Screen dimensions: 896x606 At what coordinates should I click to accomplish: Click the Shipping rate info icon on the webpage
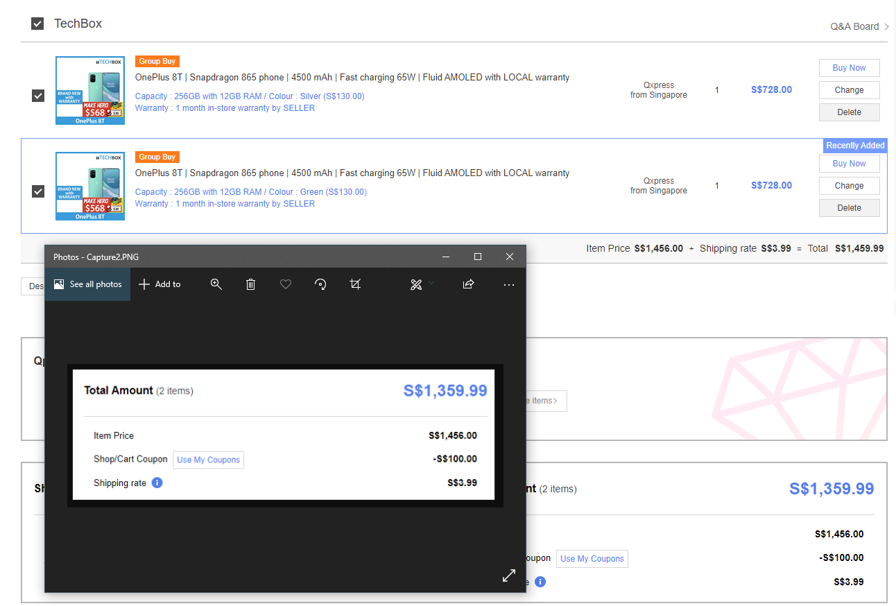(x=540, y=582)
